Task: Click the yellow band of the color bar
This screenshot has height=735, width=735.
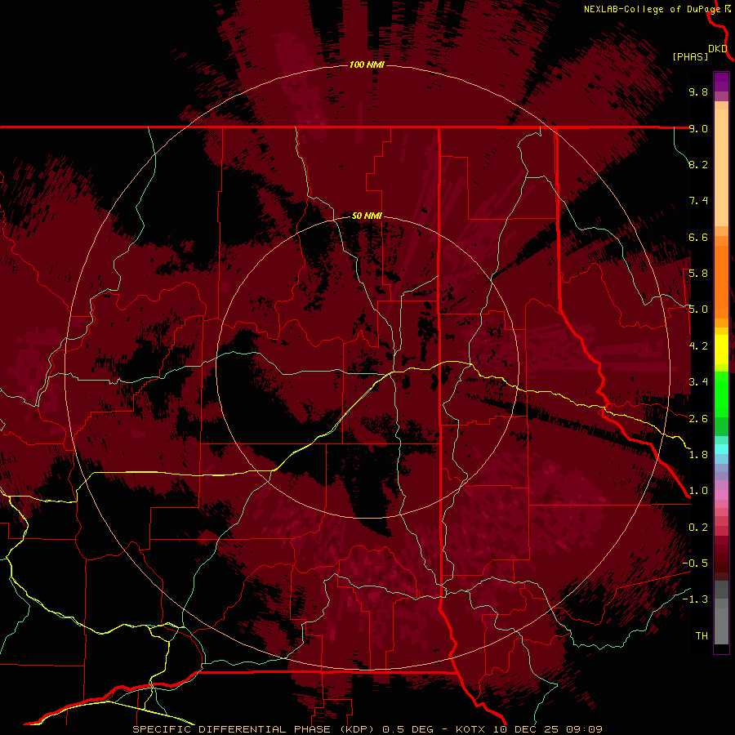Action: coord(721,350)
